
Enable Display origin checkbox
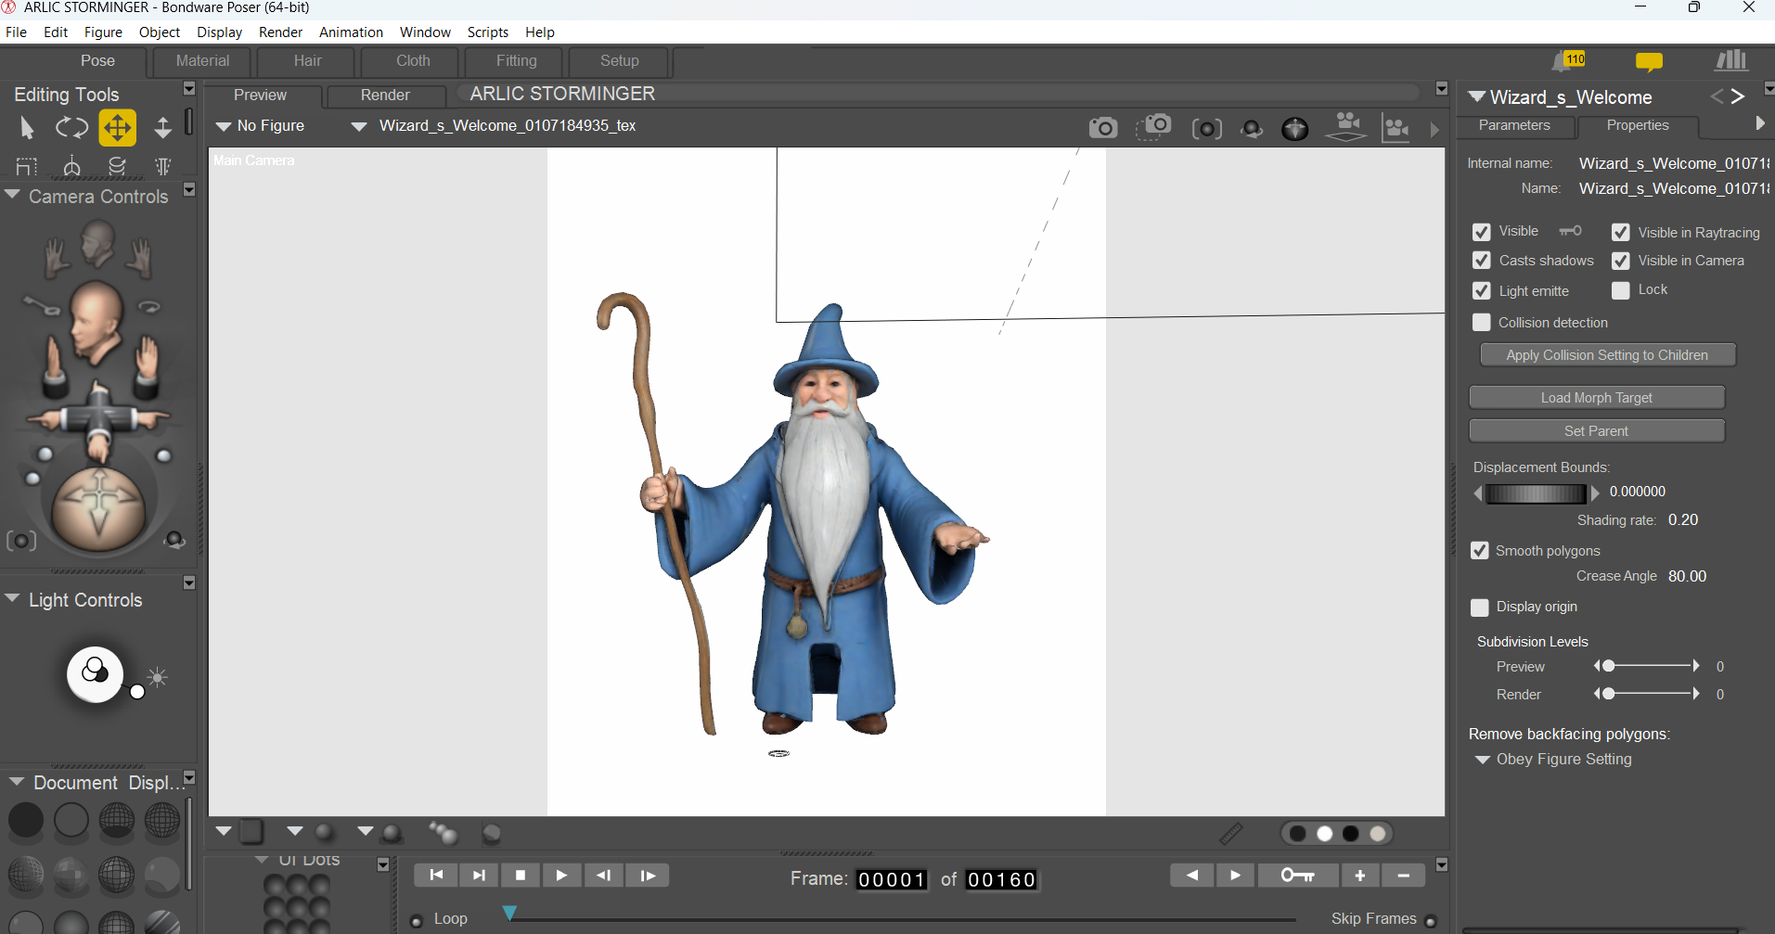(x=1480, y=608)
